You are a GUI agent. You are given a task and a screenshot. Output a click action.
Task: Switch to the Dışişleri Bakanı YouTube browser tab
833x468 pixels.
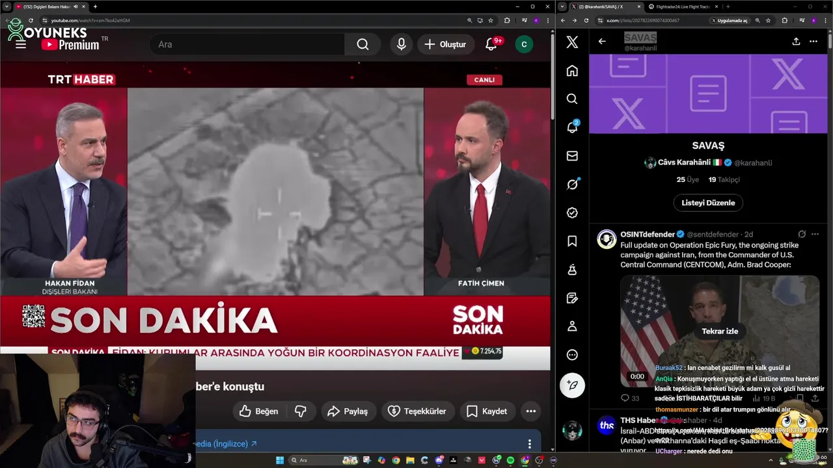(x=46, y=6)
